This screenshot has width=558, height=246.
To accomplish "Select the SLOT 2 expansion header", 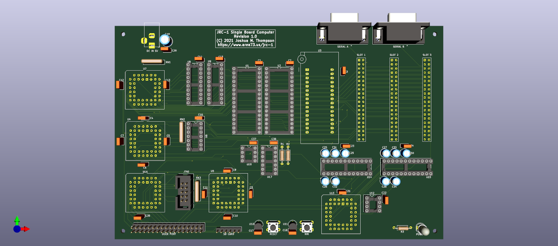I will point(394,100).
